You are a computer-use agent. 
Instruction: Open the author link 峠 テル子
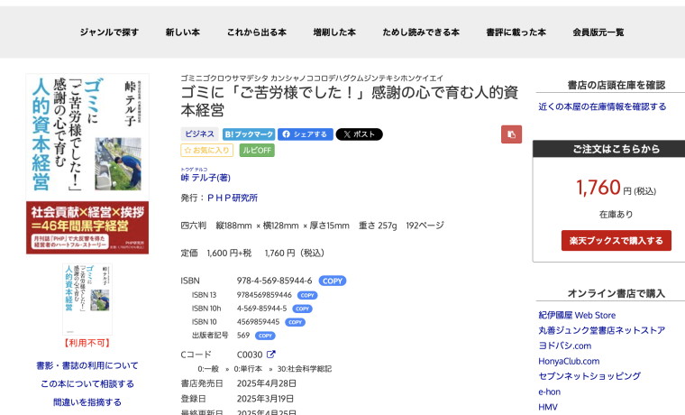click(206, 178)
